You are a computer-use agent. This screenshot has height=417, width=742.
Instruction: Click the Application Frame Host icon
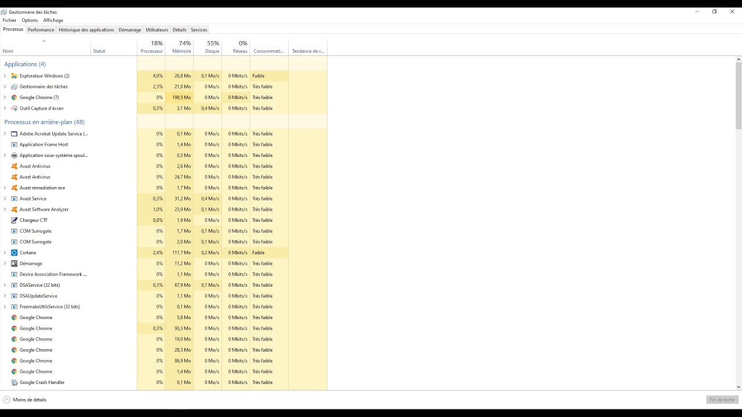14,145
